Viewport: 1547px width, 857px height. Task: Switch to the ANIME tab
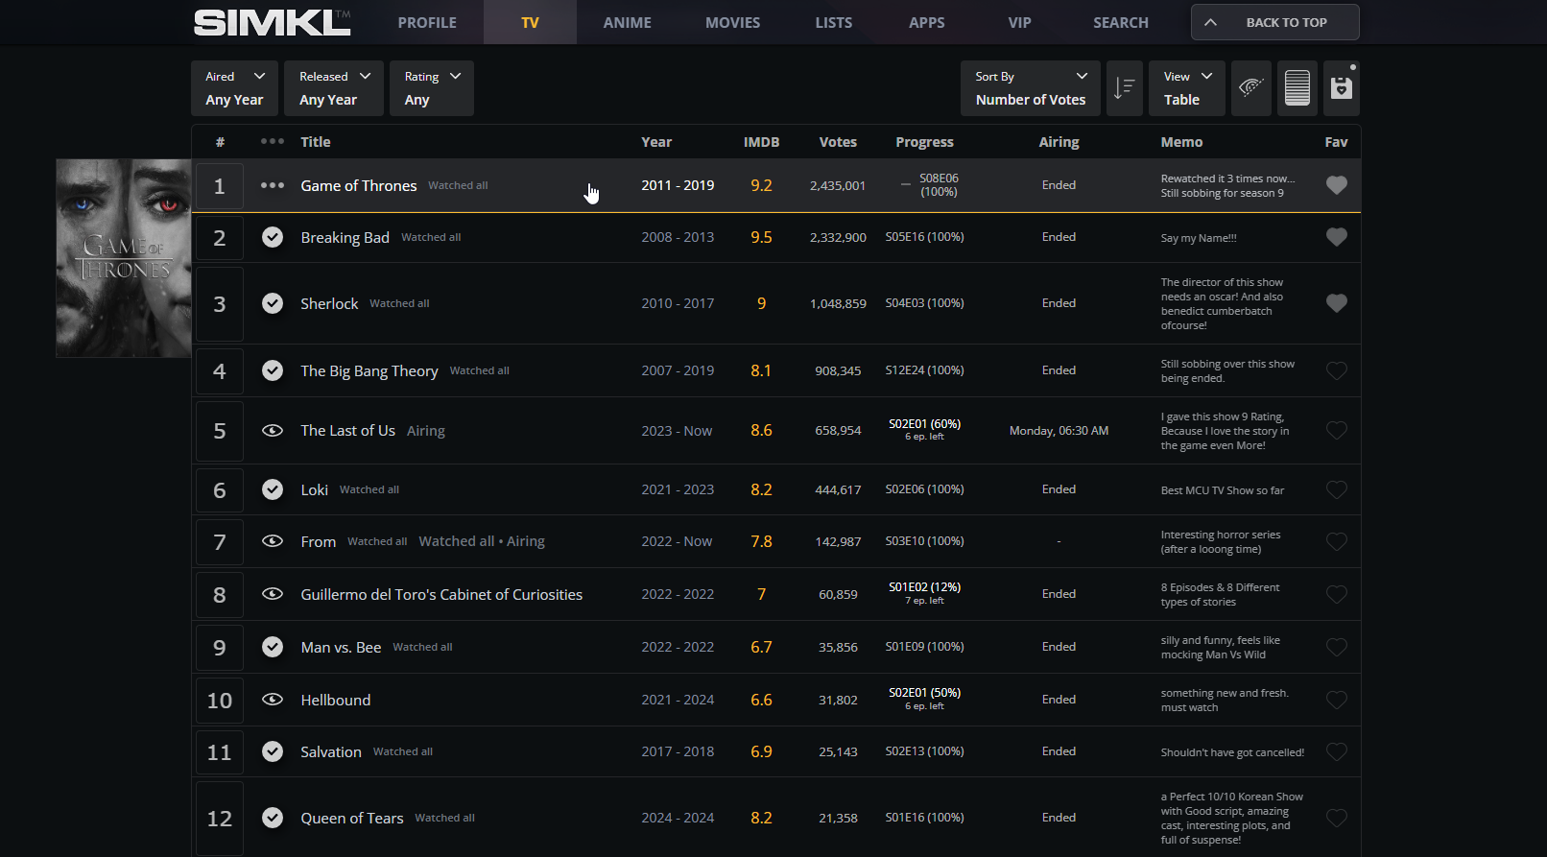627,22
